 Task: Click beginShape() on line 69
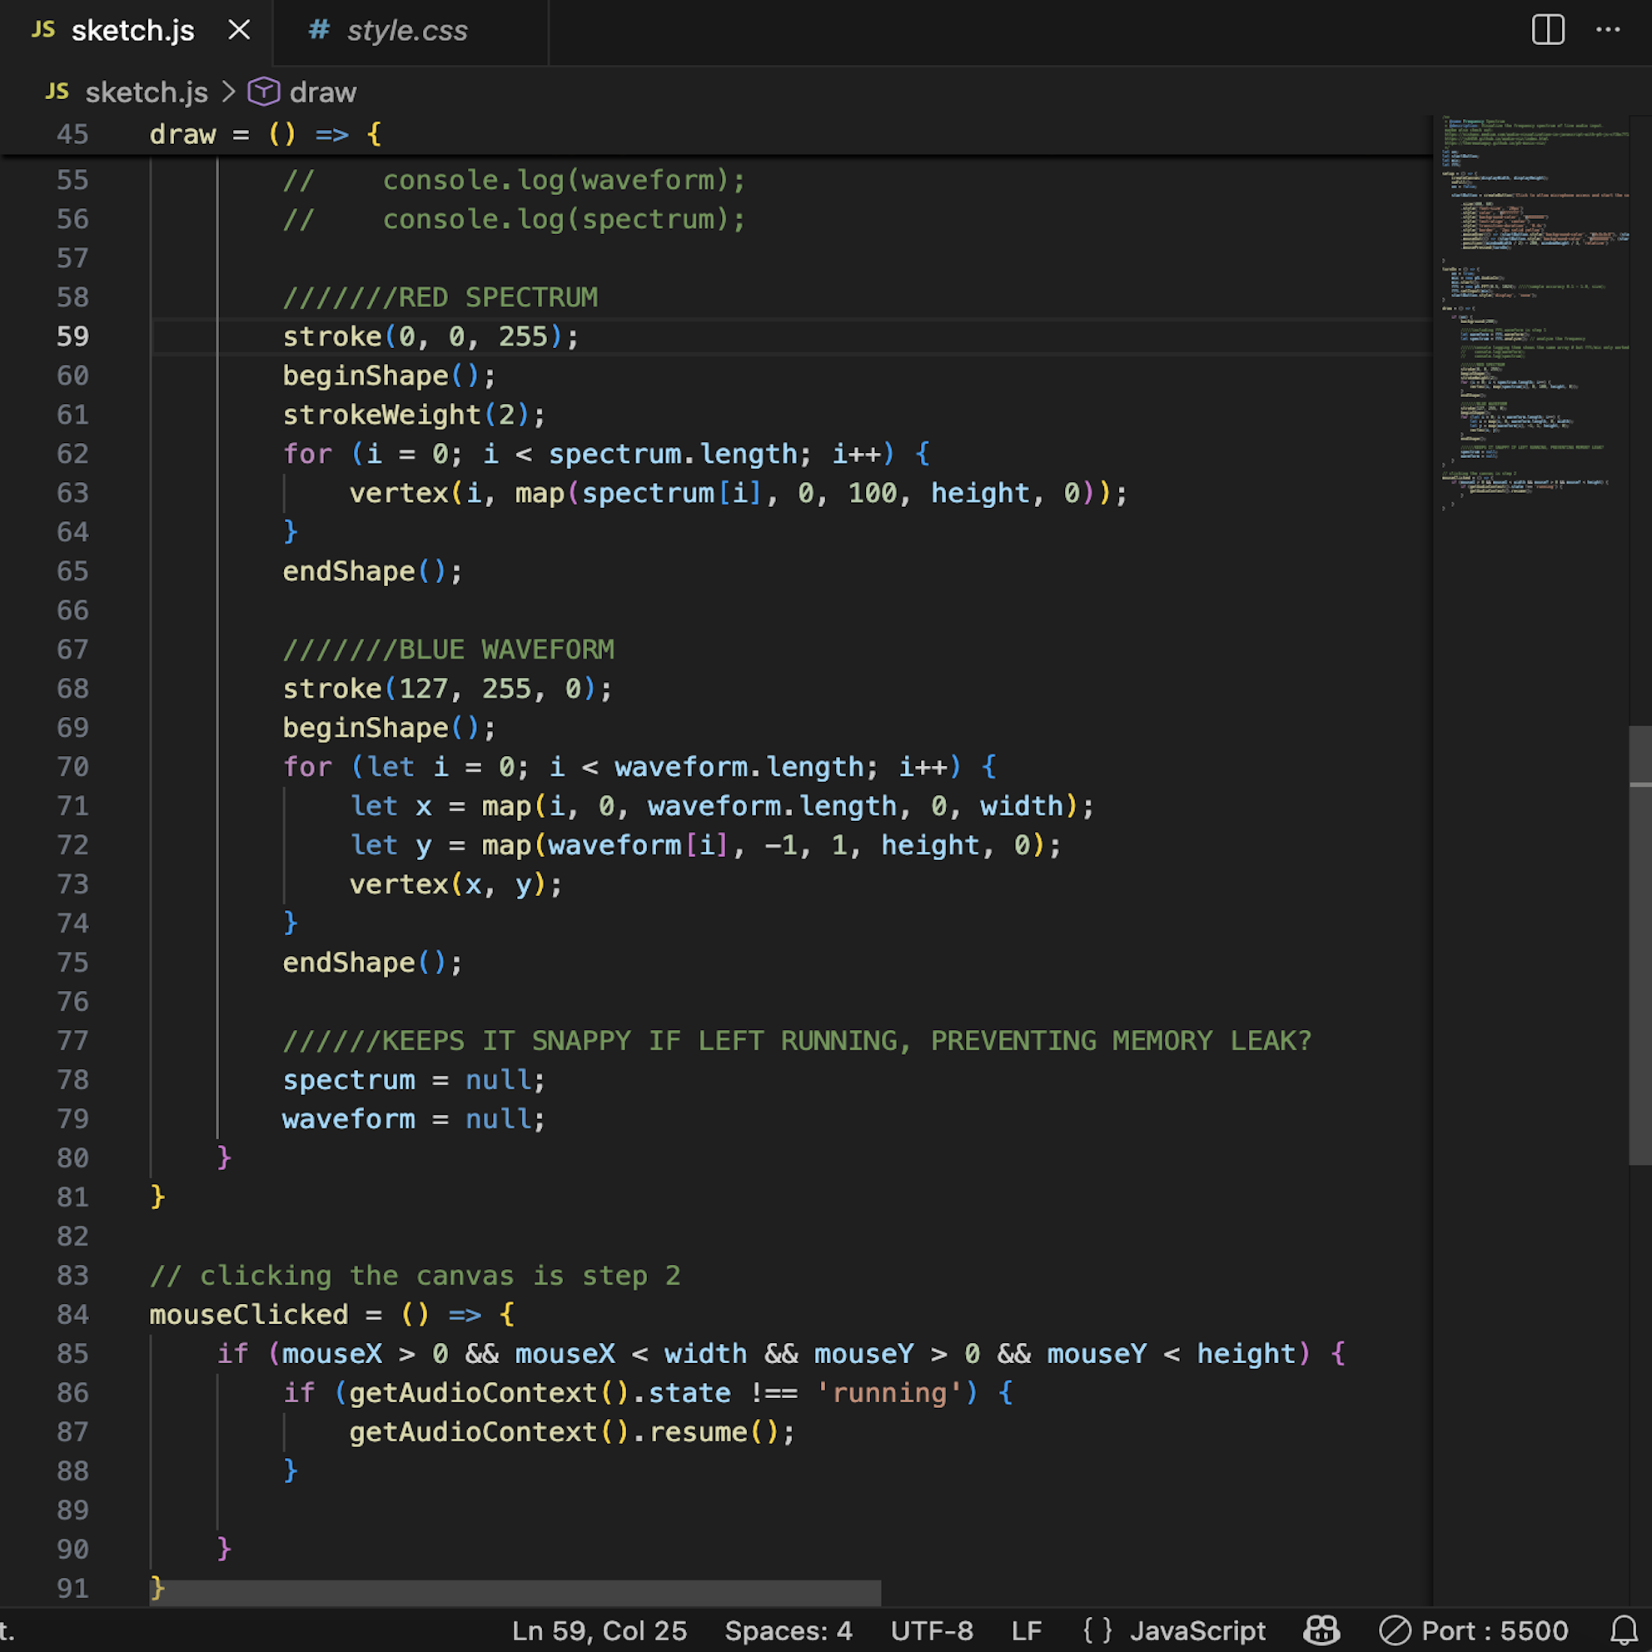tap(389, 729)
